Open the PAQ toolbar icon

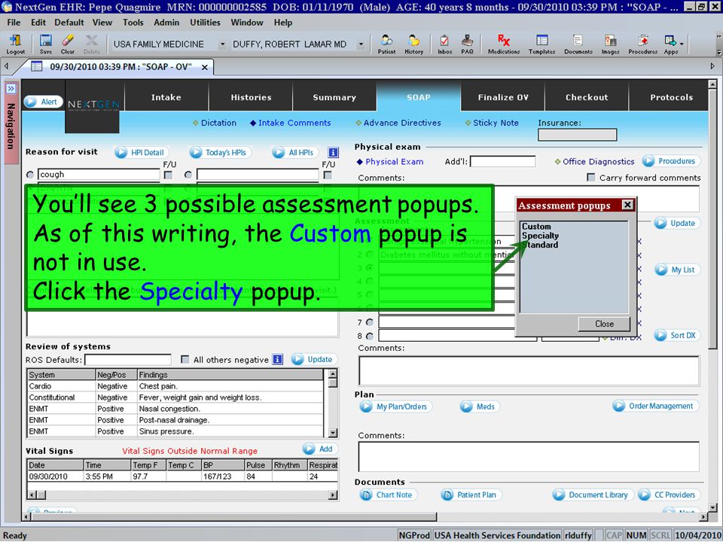(467, 44)
